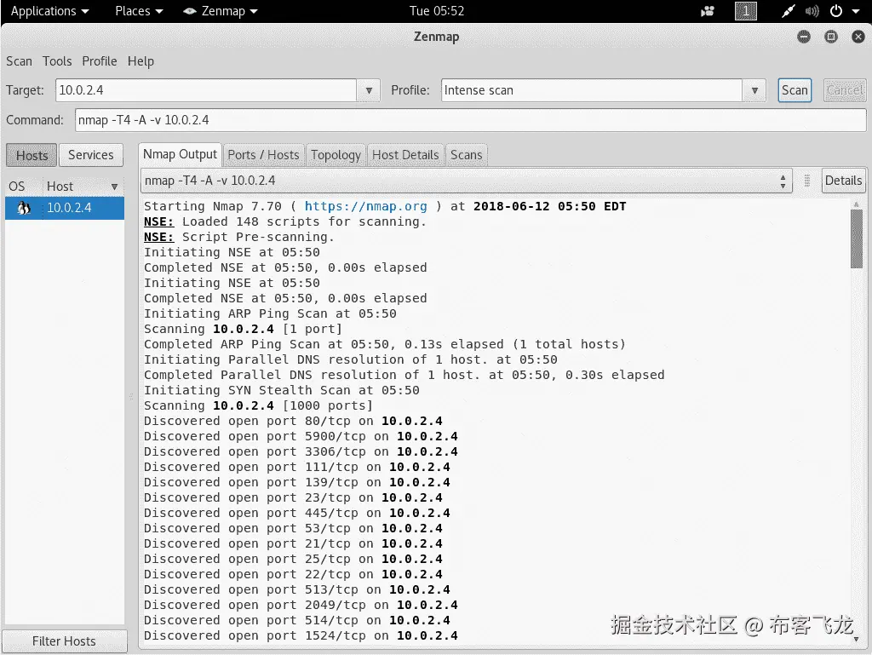
Task: Switch to the Nmap Output tab
Action: click(x=180, y=154)
